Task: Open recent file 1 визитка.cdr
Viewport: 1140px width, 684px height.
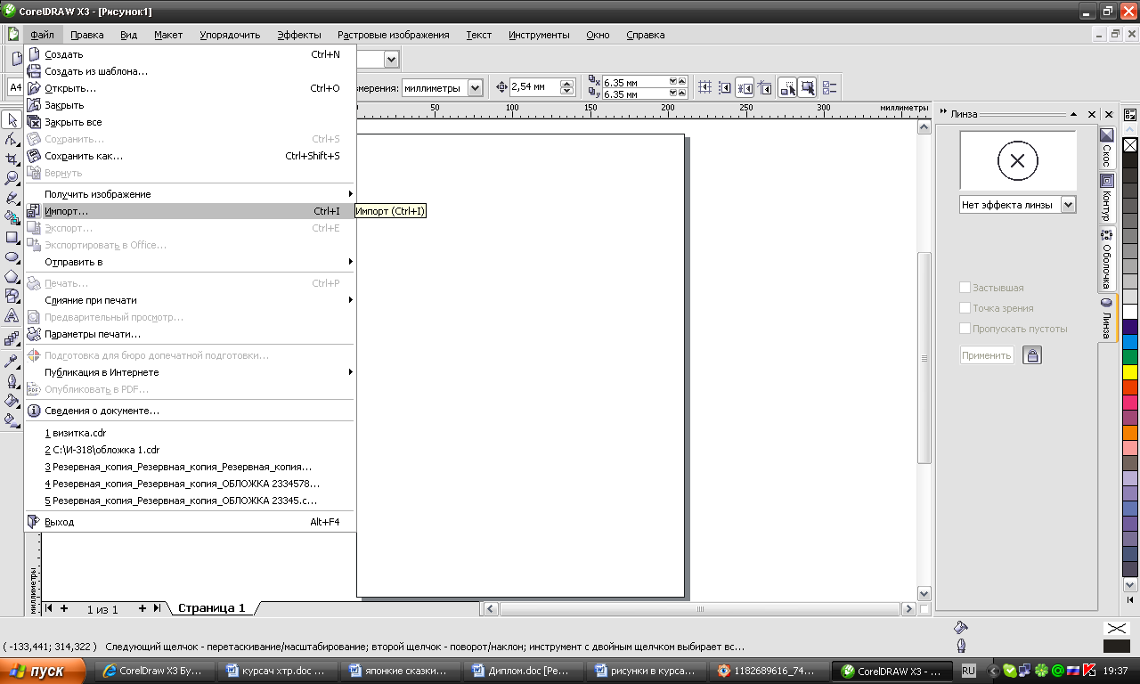Action: (190, 433)
